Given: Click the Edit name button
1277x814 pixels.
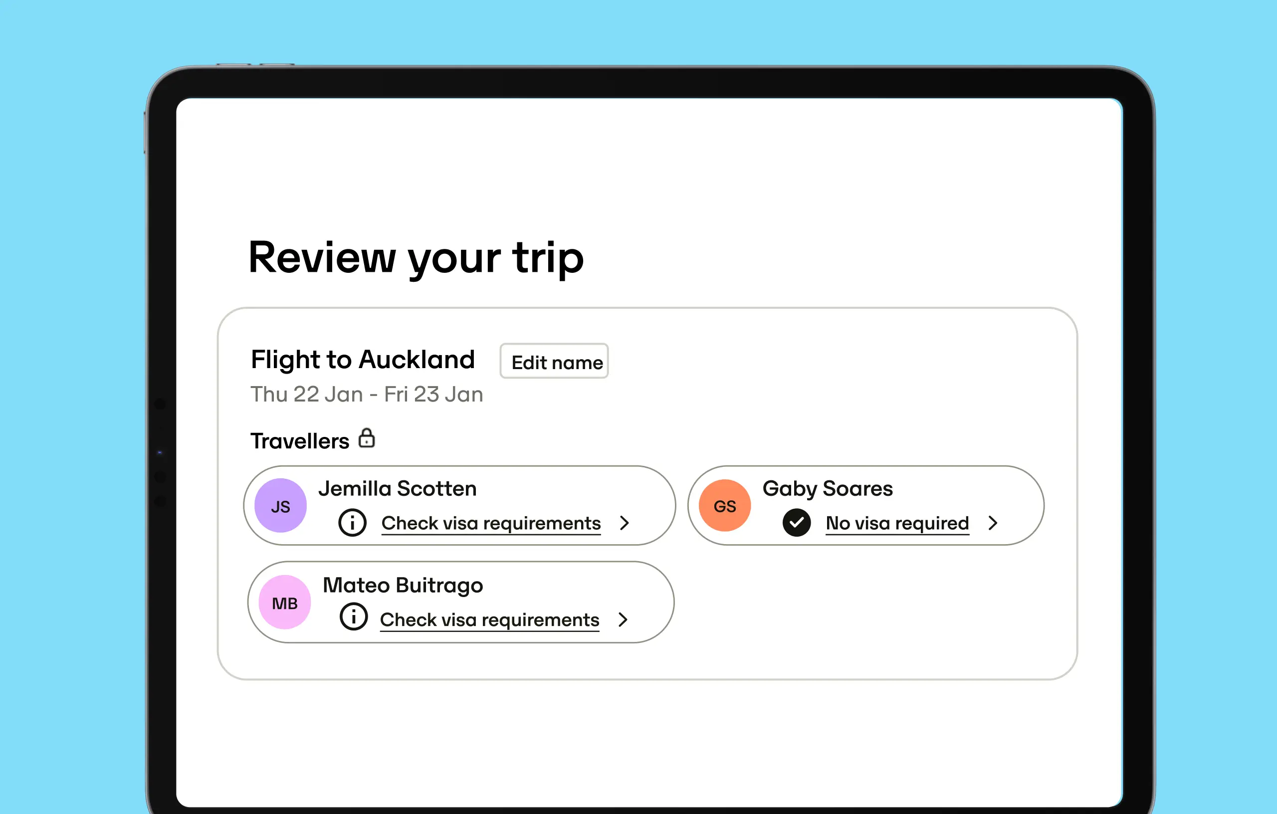Looking at the screenshot, I should pyautogui.click(x=554, y=361).
